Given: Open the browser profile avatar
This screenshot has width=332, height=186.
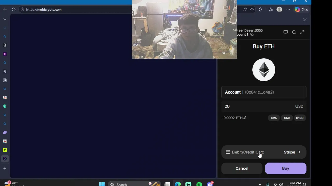Looking at the screenshot, I should [x=279, y=10].
